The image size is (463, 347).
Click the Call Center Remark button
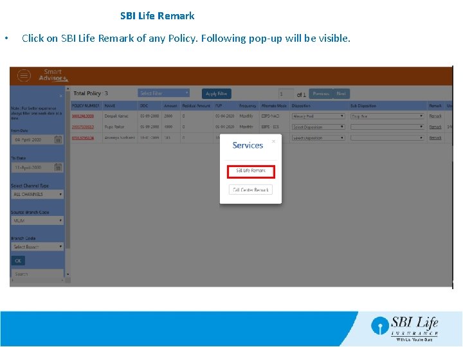pyautogui.click(x=251, y=190)
